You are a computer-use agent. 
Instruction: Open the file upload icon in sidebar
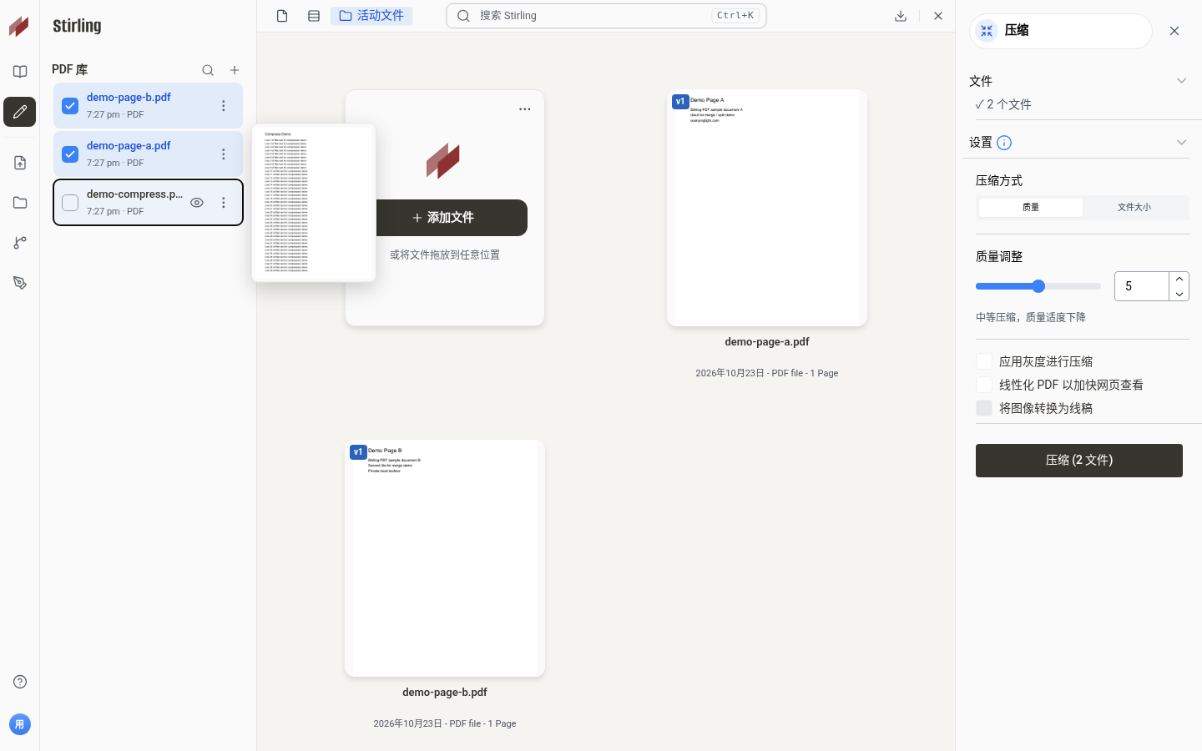pos(20,163)
